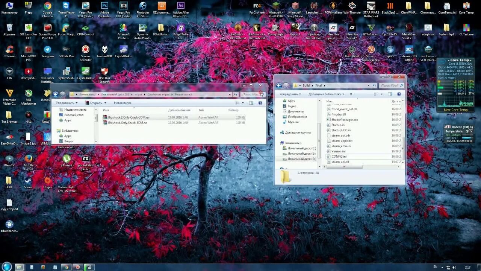Open CCleaner desktop shortcut
Screen dimensions: 481x271
(9, 52)
